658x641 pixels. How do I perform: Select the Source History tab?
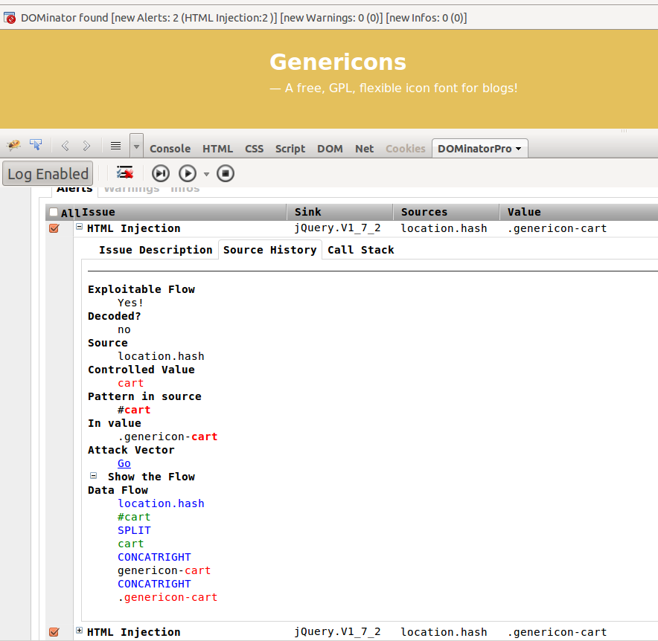pyautogui.click(x=270, y=250)
